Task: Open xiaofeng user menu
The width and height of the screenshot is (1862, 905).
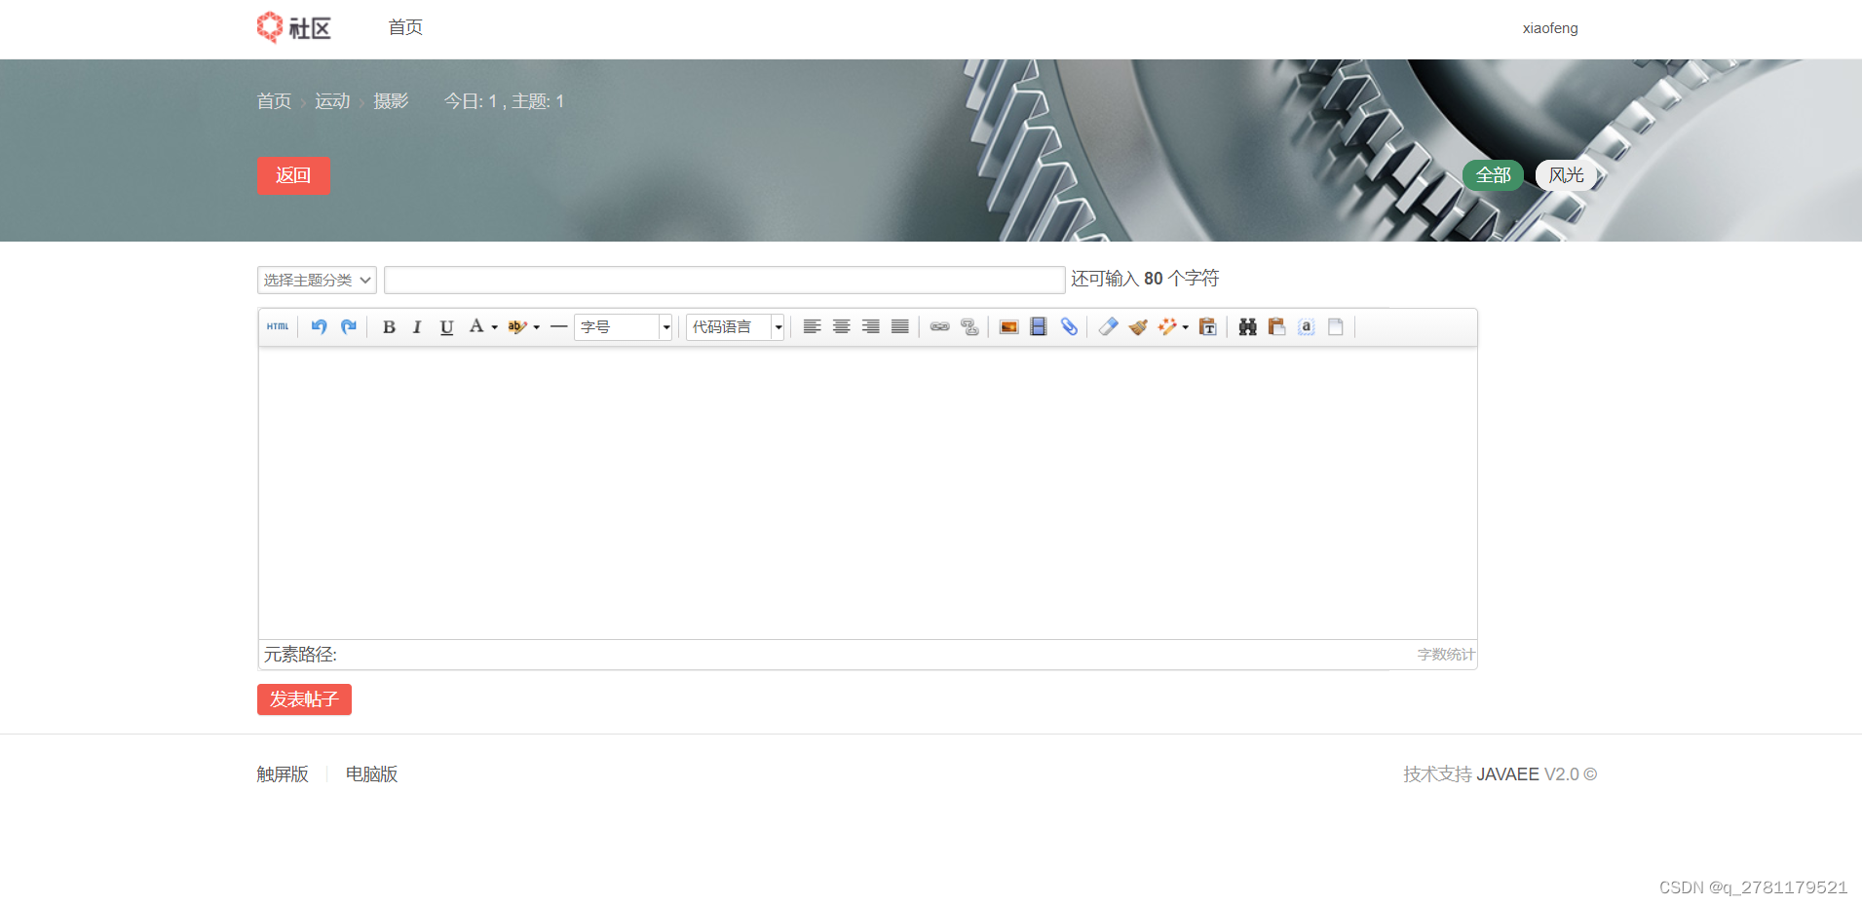Action: (x=1550, y=28)
